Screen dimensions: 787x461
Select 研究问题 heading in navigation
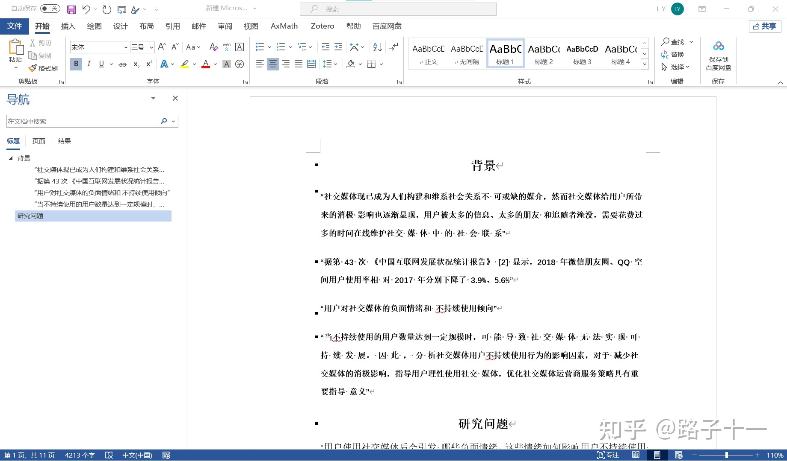[x=93, y=216]
